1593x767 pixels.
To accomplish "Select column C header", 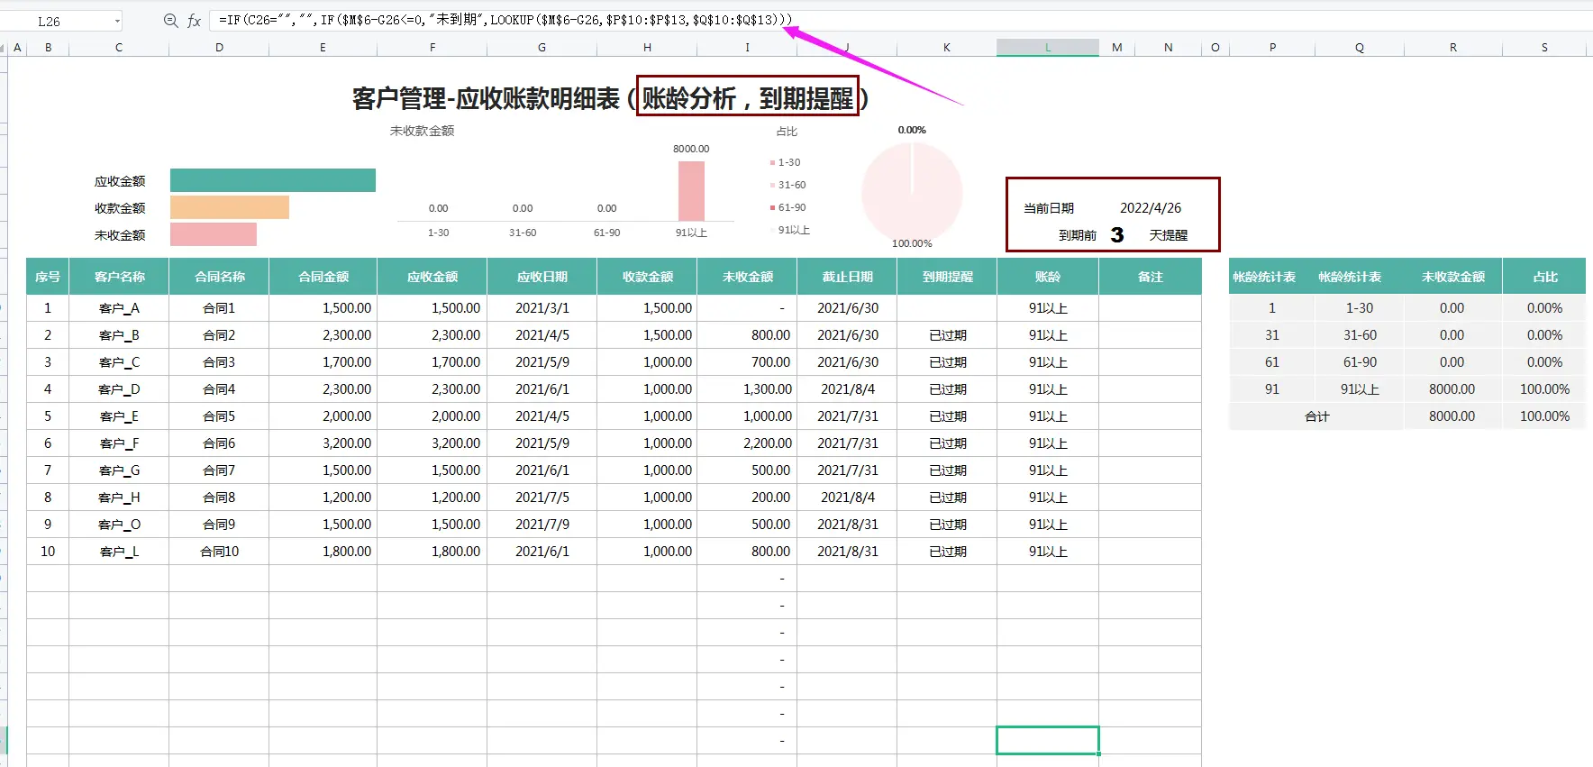I will [119, 48].
